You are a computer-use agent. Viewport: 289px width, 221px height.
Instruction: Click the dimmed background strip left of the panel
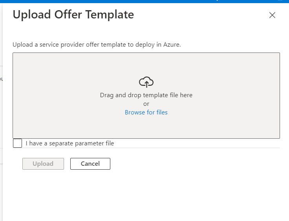(1, 118)
